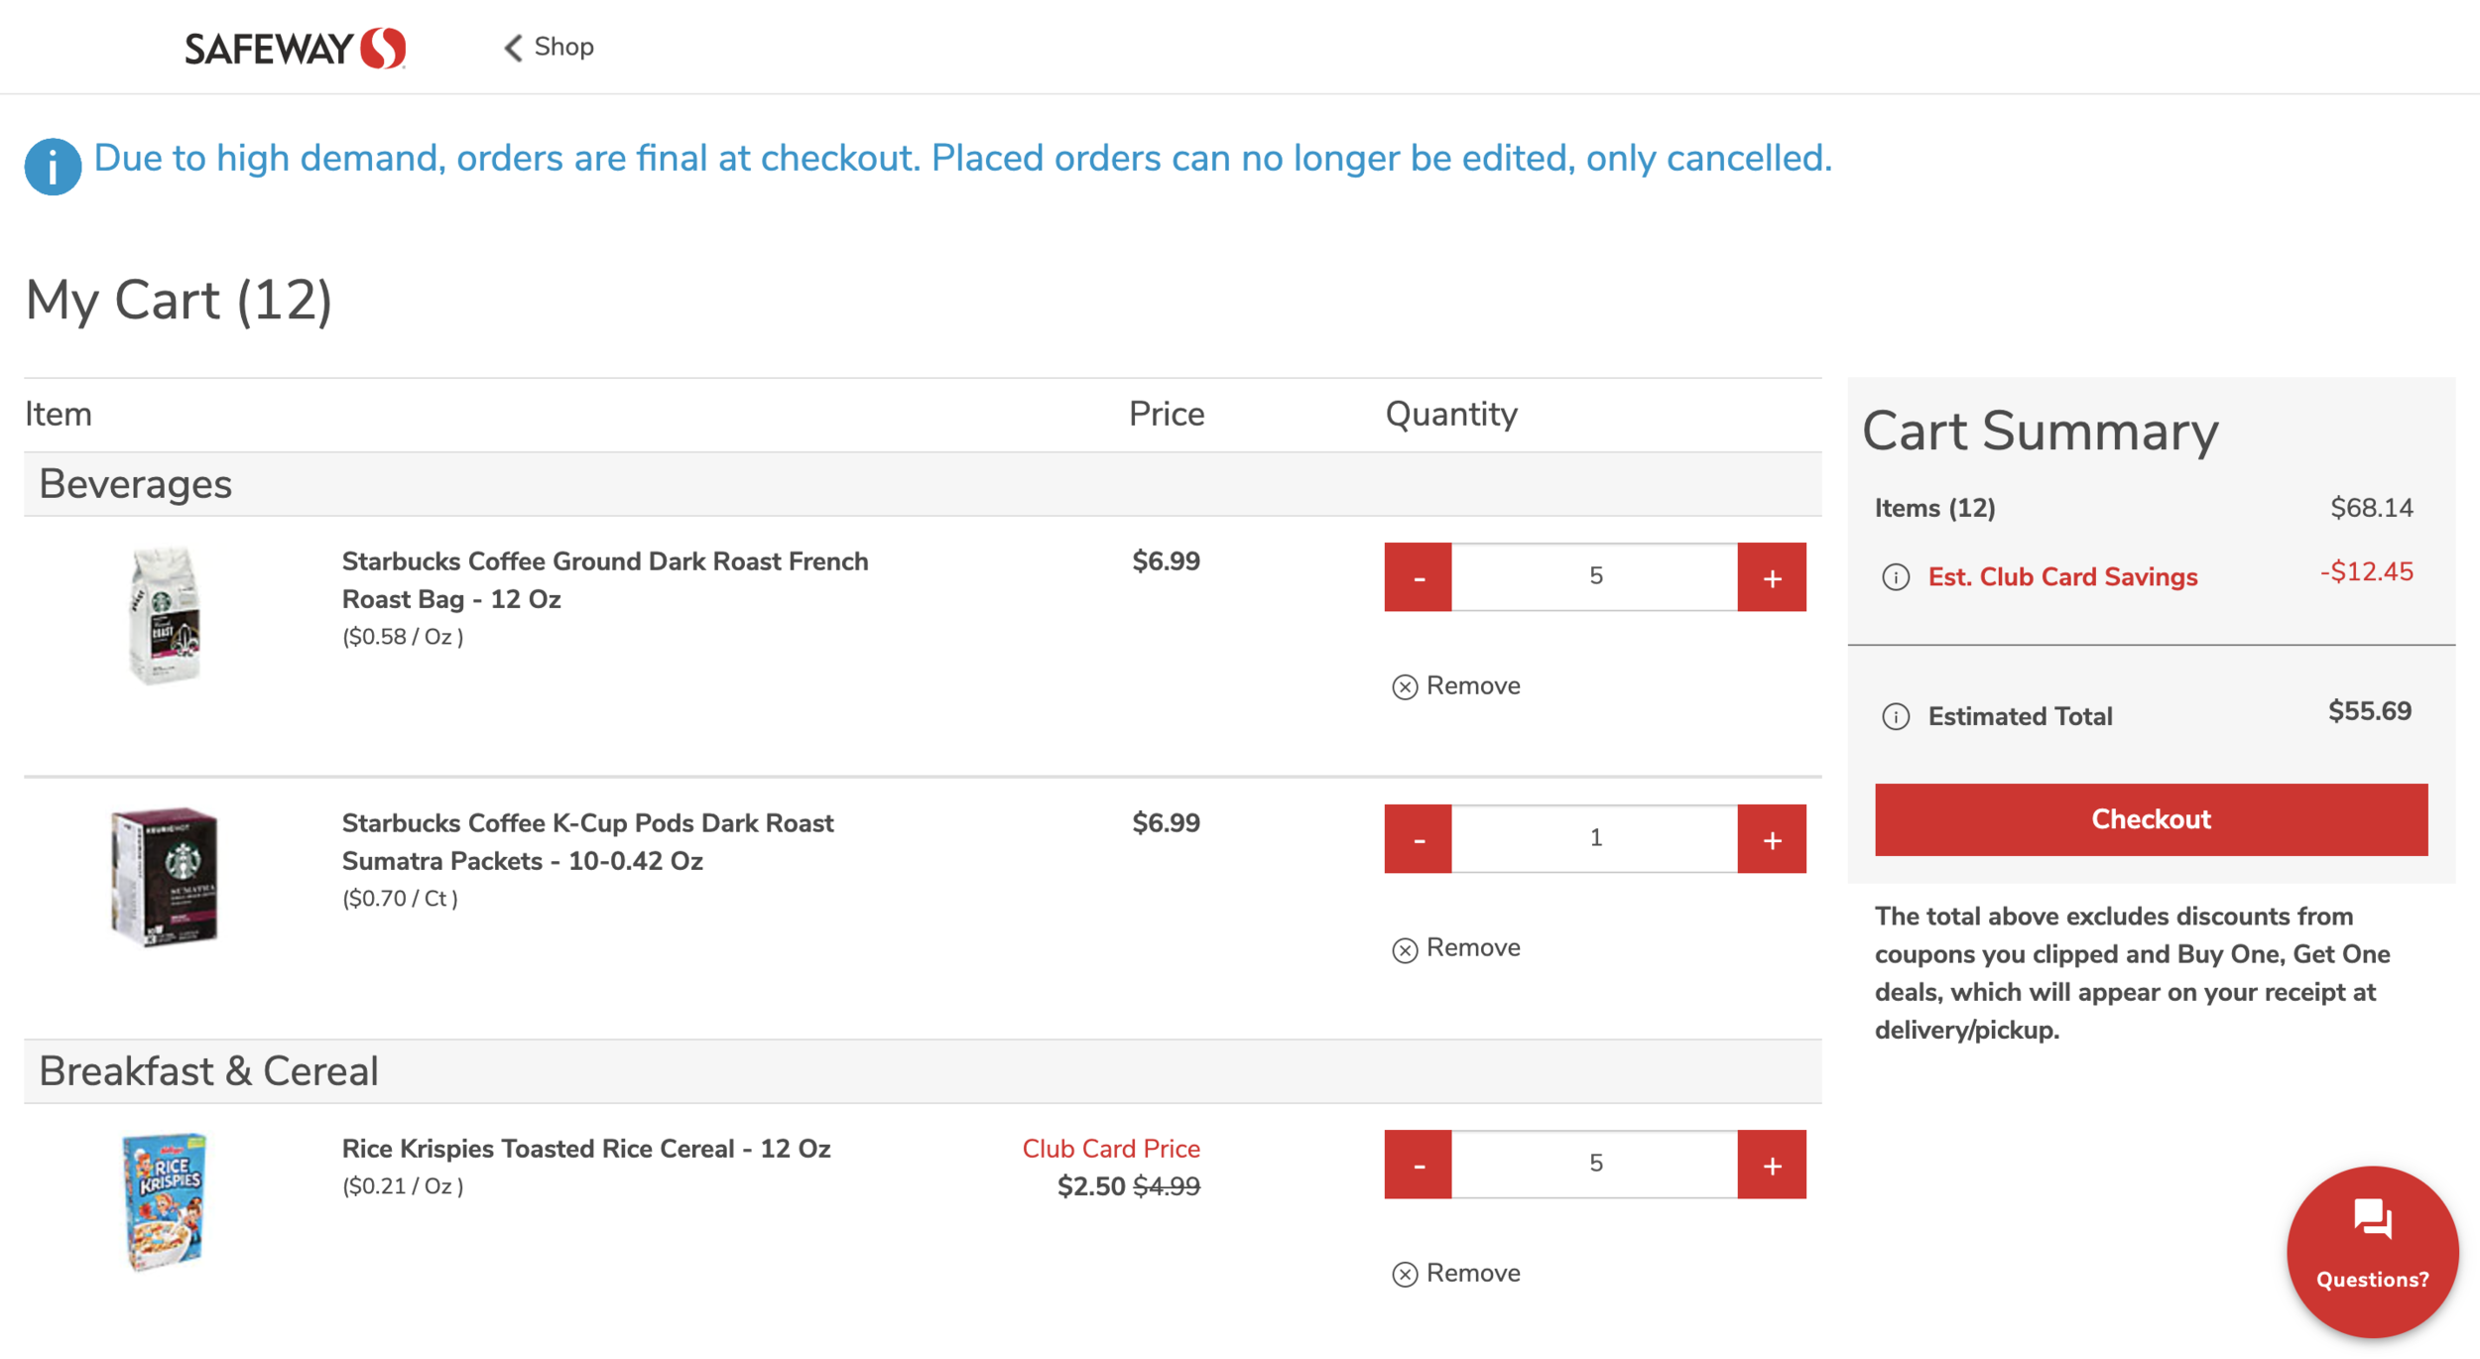Click info icon beside Est. Club Card Savings
This screenshot has width=2480, height=1359.
1895,577
